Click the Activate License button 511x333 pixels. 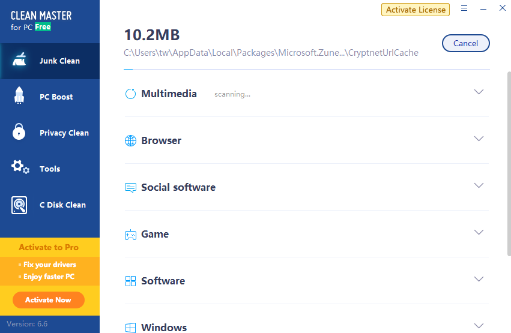416,10
